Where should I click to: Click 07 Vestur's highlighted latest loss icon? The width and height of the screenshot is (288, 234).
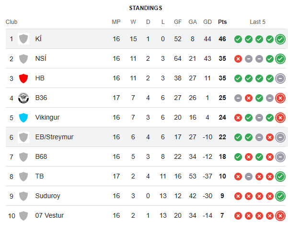(x=280, y=216)
